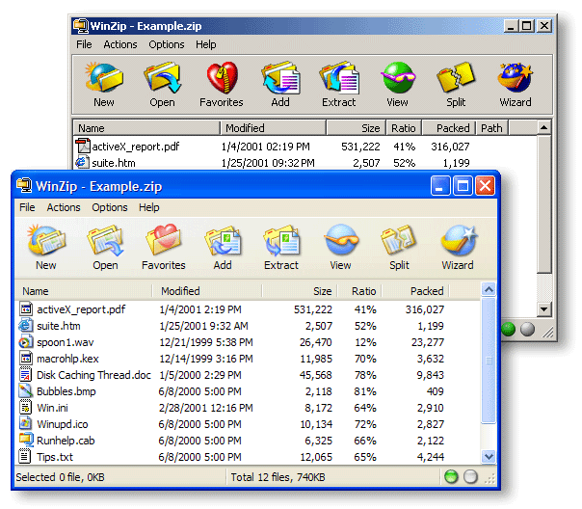This screenshot has width=582, height=509.
Task: Click Split icon in front WinZip window
Action: (x=399, y=240)
